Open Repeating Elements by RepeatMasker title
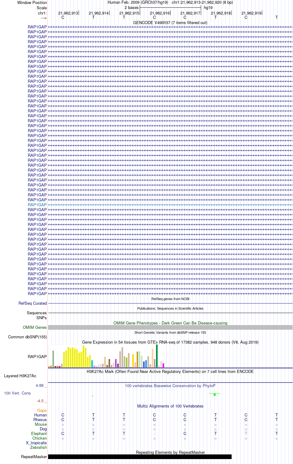 point(170,453)
